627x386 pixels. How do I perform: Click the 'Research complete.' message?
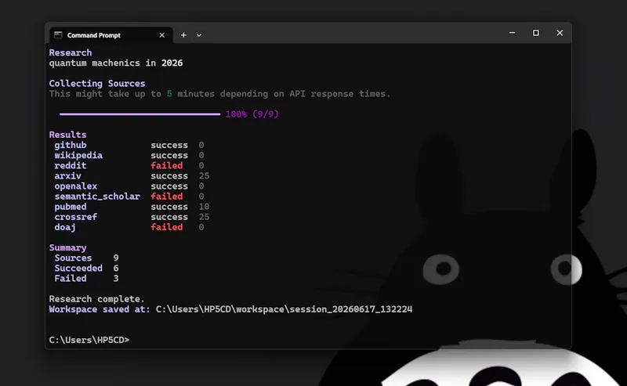(96, 299)
